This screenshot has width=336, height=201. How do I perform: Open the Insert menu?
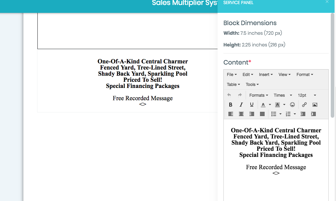[x=266, y=74]
